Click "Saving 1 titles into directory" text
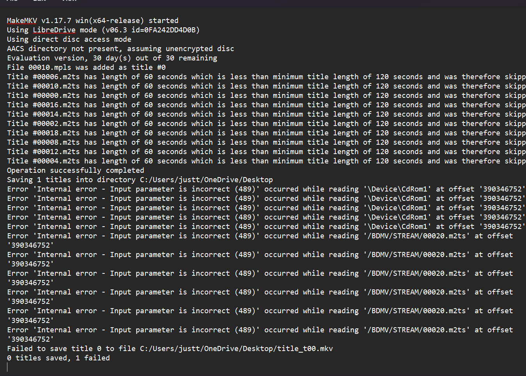The height and width of the screenshot is (376, 526). [x=71, y=180]
